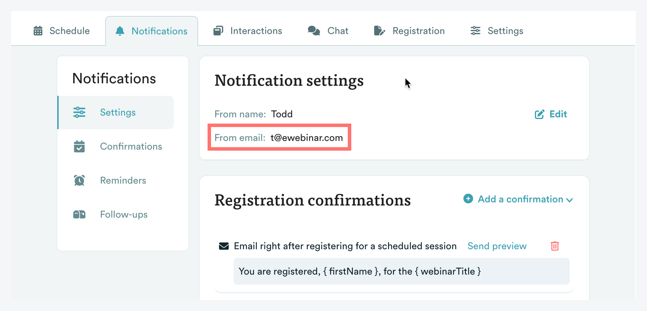Click the Chat speech bubbles icon
Image resolution: width=647 pixels, height=311 pixels.
coord(314,31)
